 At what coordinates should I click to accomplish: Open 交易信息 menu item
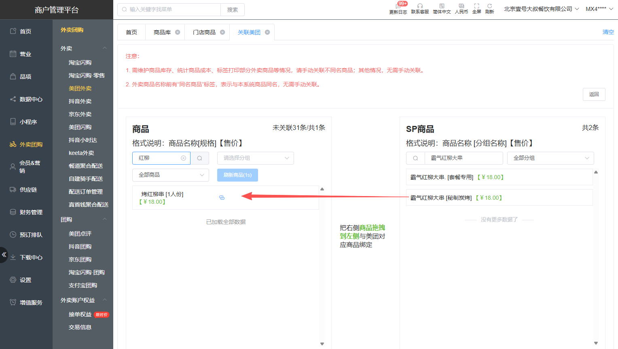coord(80,327)
